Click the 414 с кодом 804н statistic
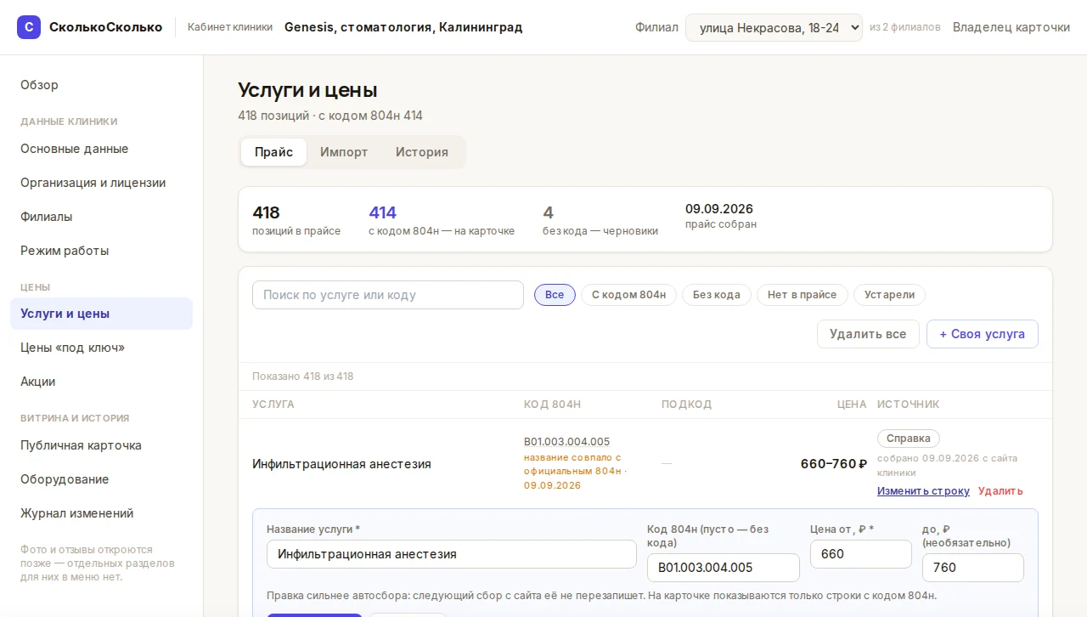This screenshot has width=1087, height=617. 442,220
